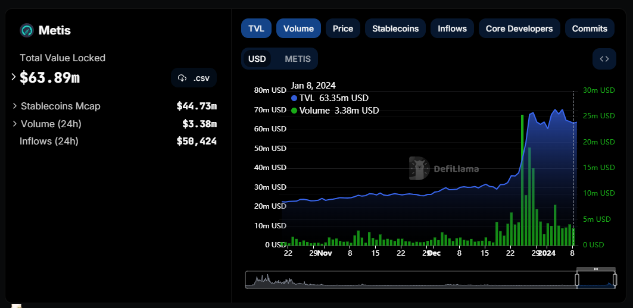Click the right range slider handle

point(615,279)
